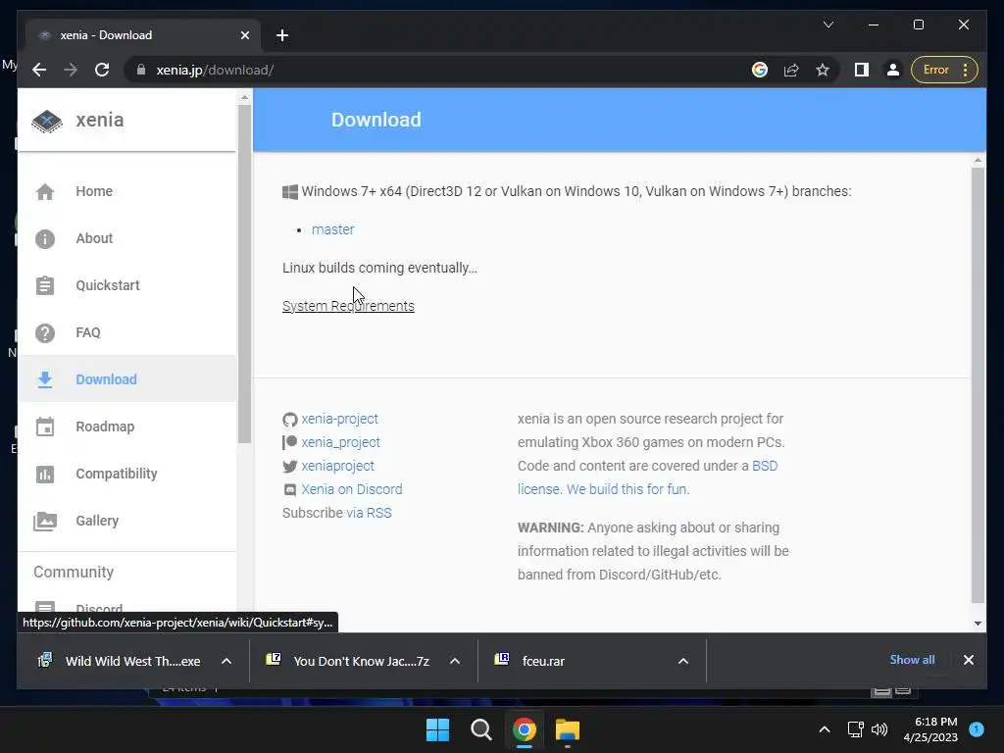Open the Wild Wild West exe download
Image resolution: width=1004 pixels, height=753 pixels.
[x=133, y=661]
